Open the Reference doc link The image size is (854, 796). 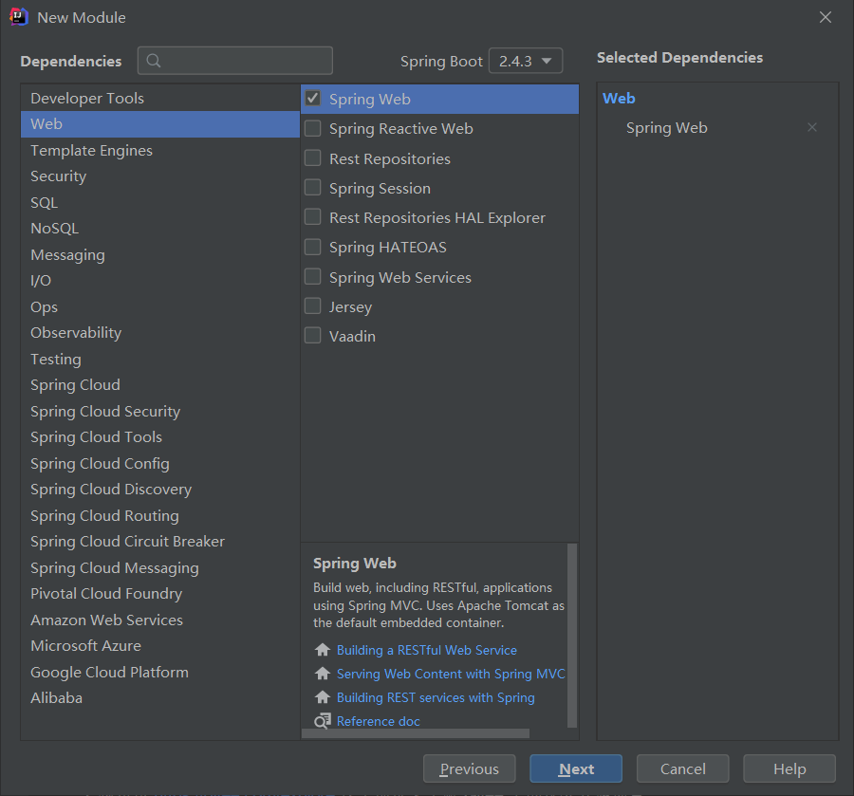point(378,721)
